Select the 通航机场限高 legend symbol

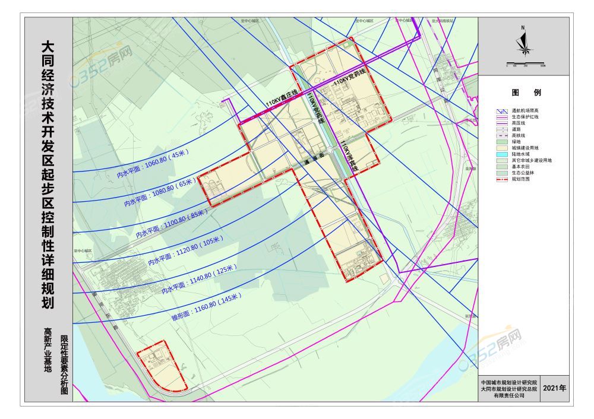tap(503, 111)
